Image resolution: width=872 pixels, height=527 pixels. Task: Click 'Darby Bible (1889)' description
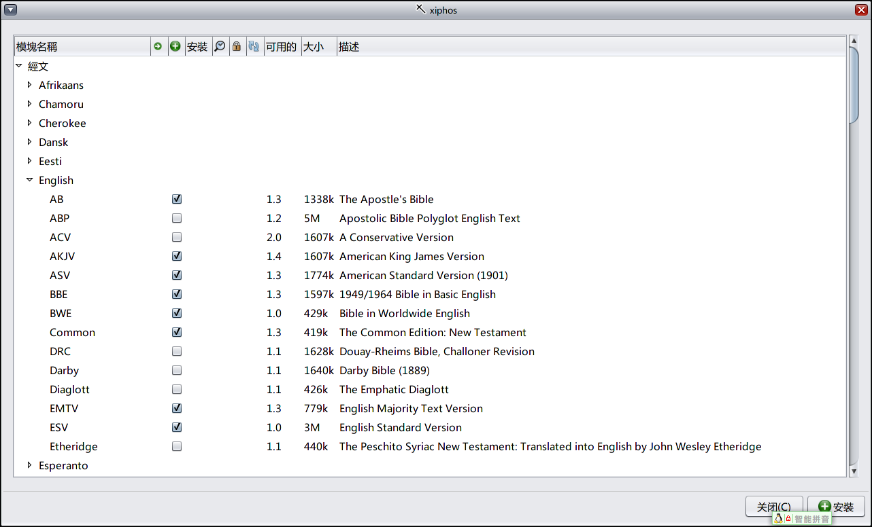384,370
